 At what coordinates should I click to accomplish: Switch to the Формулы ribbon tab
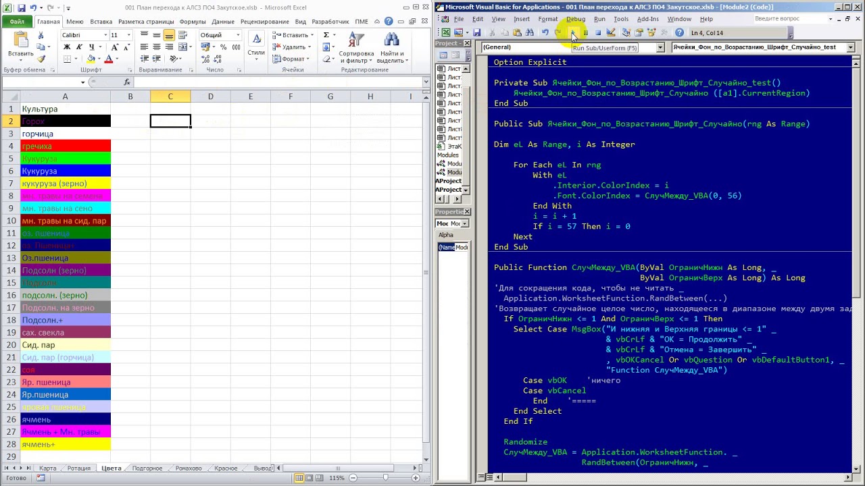[193, 22]
